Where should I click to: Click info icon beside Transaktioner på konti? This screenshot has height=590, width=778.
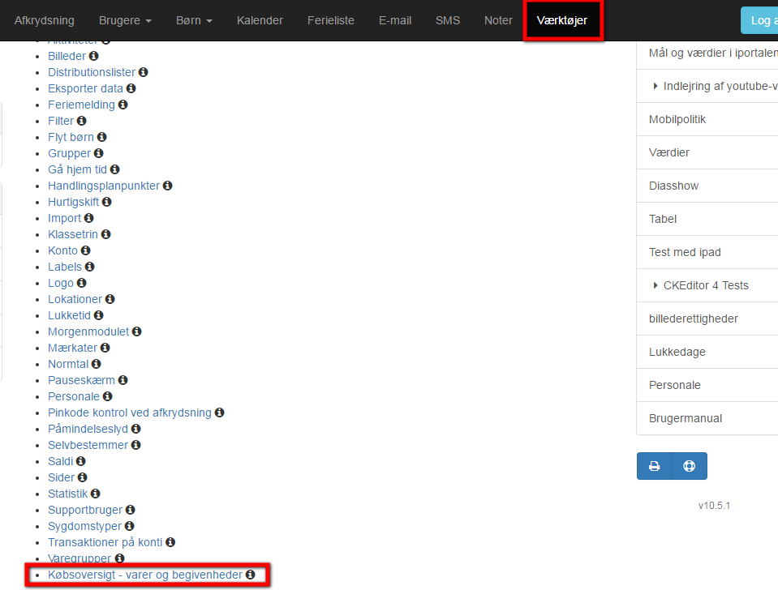(170, 542)
